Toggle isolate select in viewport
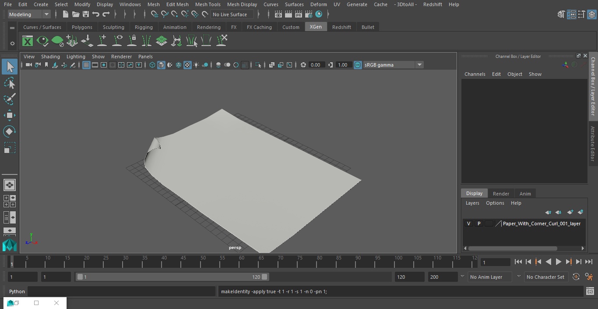Viewport: 598px width, 309px height. click(258, 65)
